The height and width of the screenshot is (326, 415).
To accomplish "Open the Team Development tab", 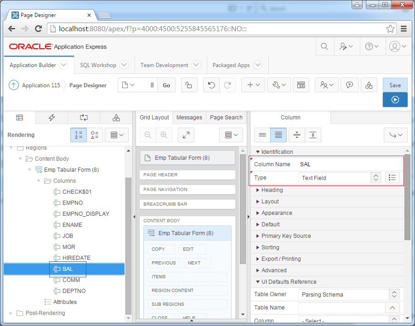I will [165, 65].
